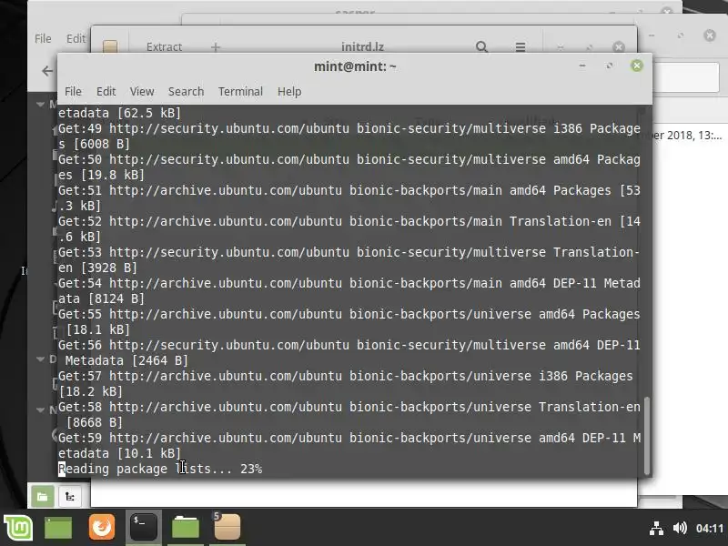This screenshot has height=546, width=728.
Task: Click the terminal vertical scrollbar thumb
Action: click(x=646, y=436)
